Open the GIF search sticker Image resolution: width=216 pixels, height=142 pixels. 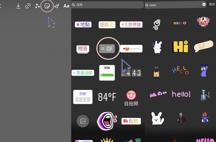[x=107, y=49]
